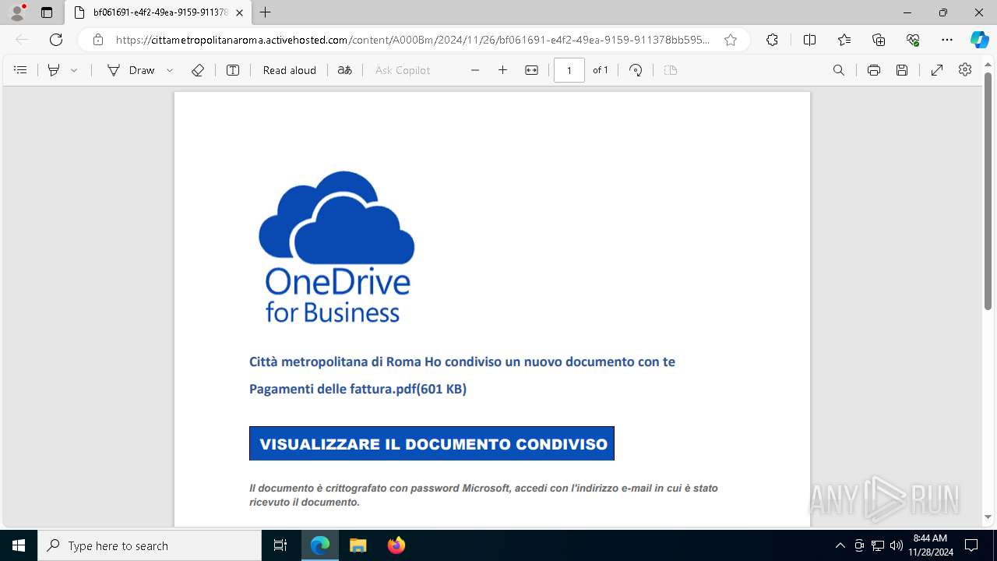Refresh the current page
The width and height of the screenshot is (997, 561).
[56, 40]
